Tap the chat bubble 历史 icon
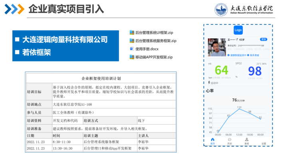Screen dimensions: 281x157 click(230, 139)
